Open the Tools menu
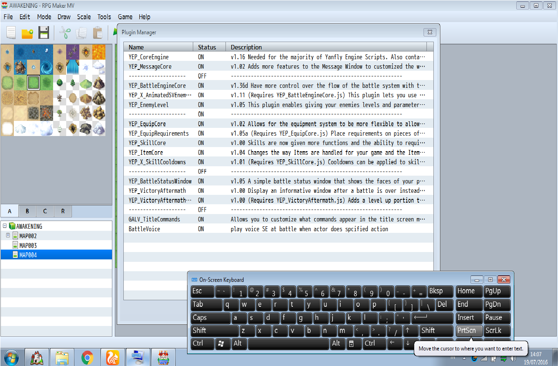558x366 pixels. click(104, 17)
